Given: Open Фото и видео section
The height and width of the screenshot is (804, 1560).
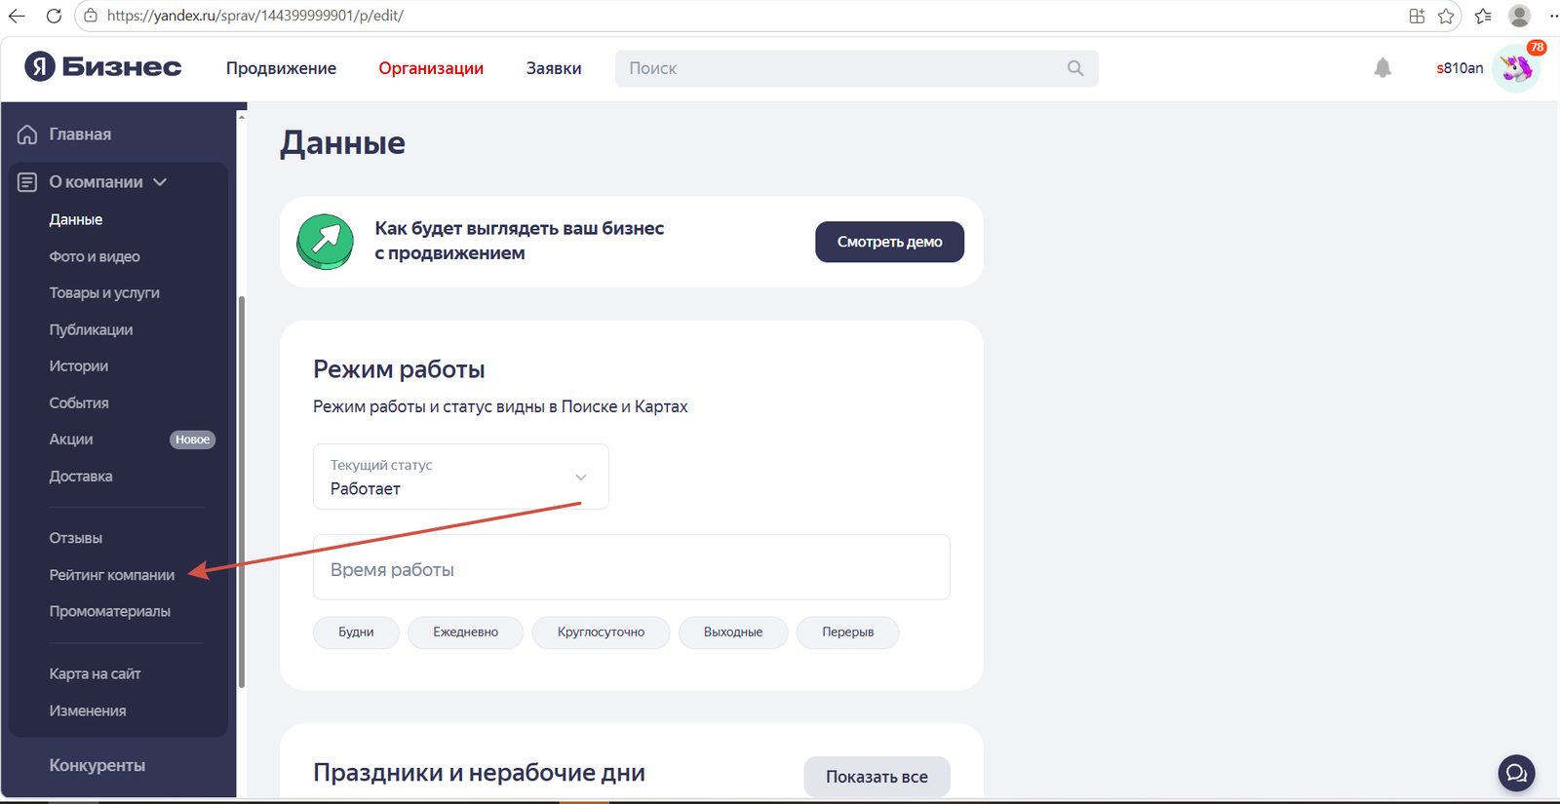Looking at the screenshot, I should 95,256.
